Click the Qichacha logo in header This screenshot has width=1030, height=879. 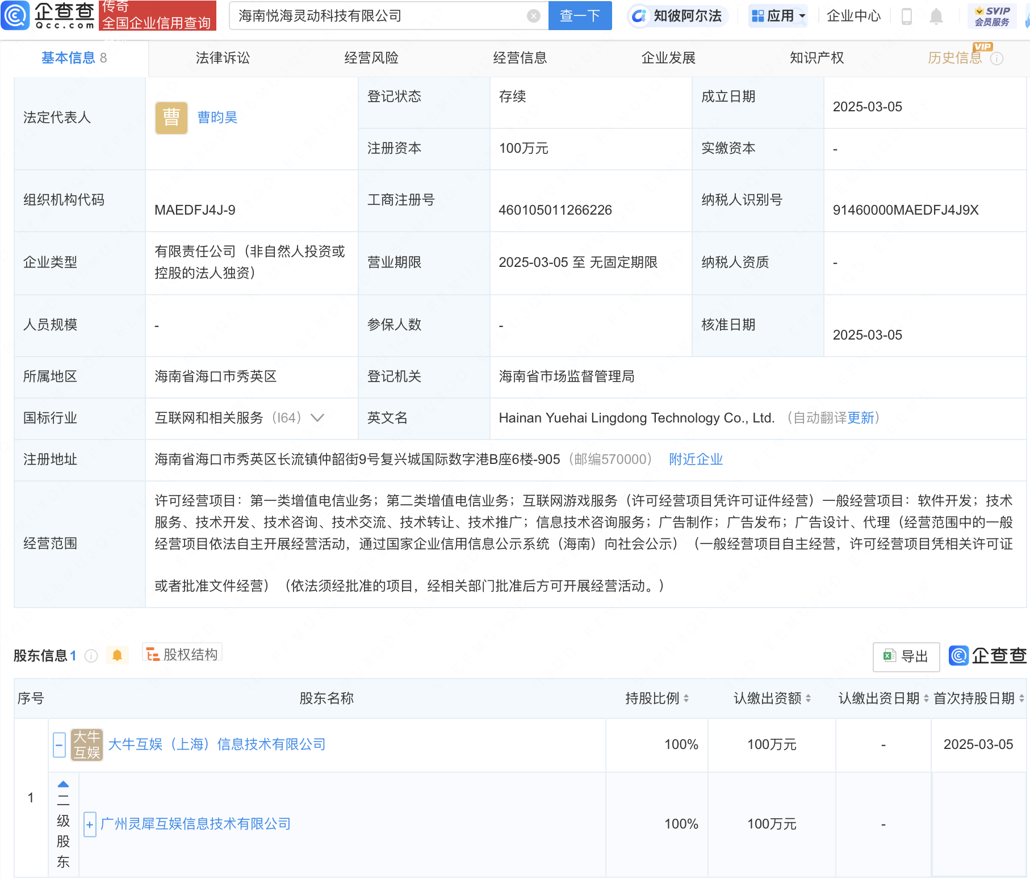(48, 15)
